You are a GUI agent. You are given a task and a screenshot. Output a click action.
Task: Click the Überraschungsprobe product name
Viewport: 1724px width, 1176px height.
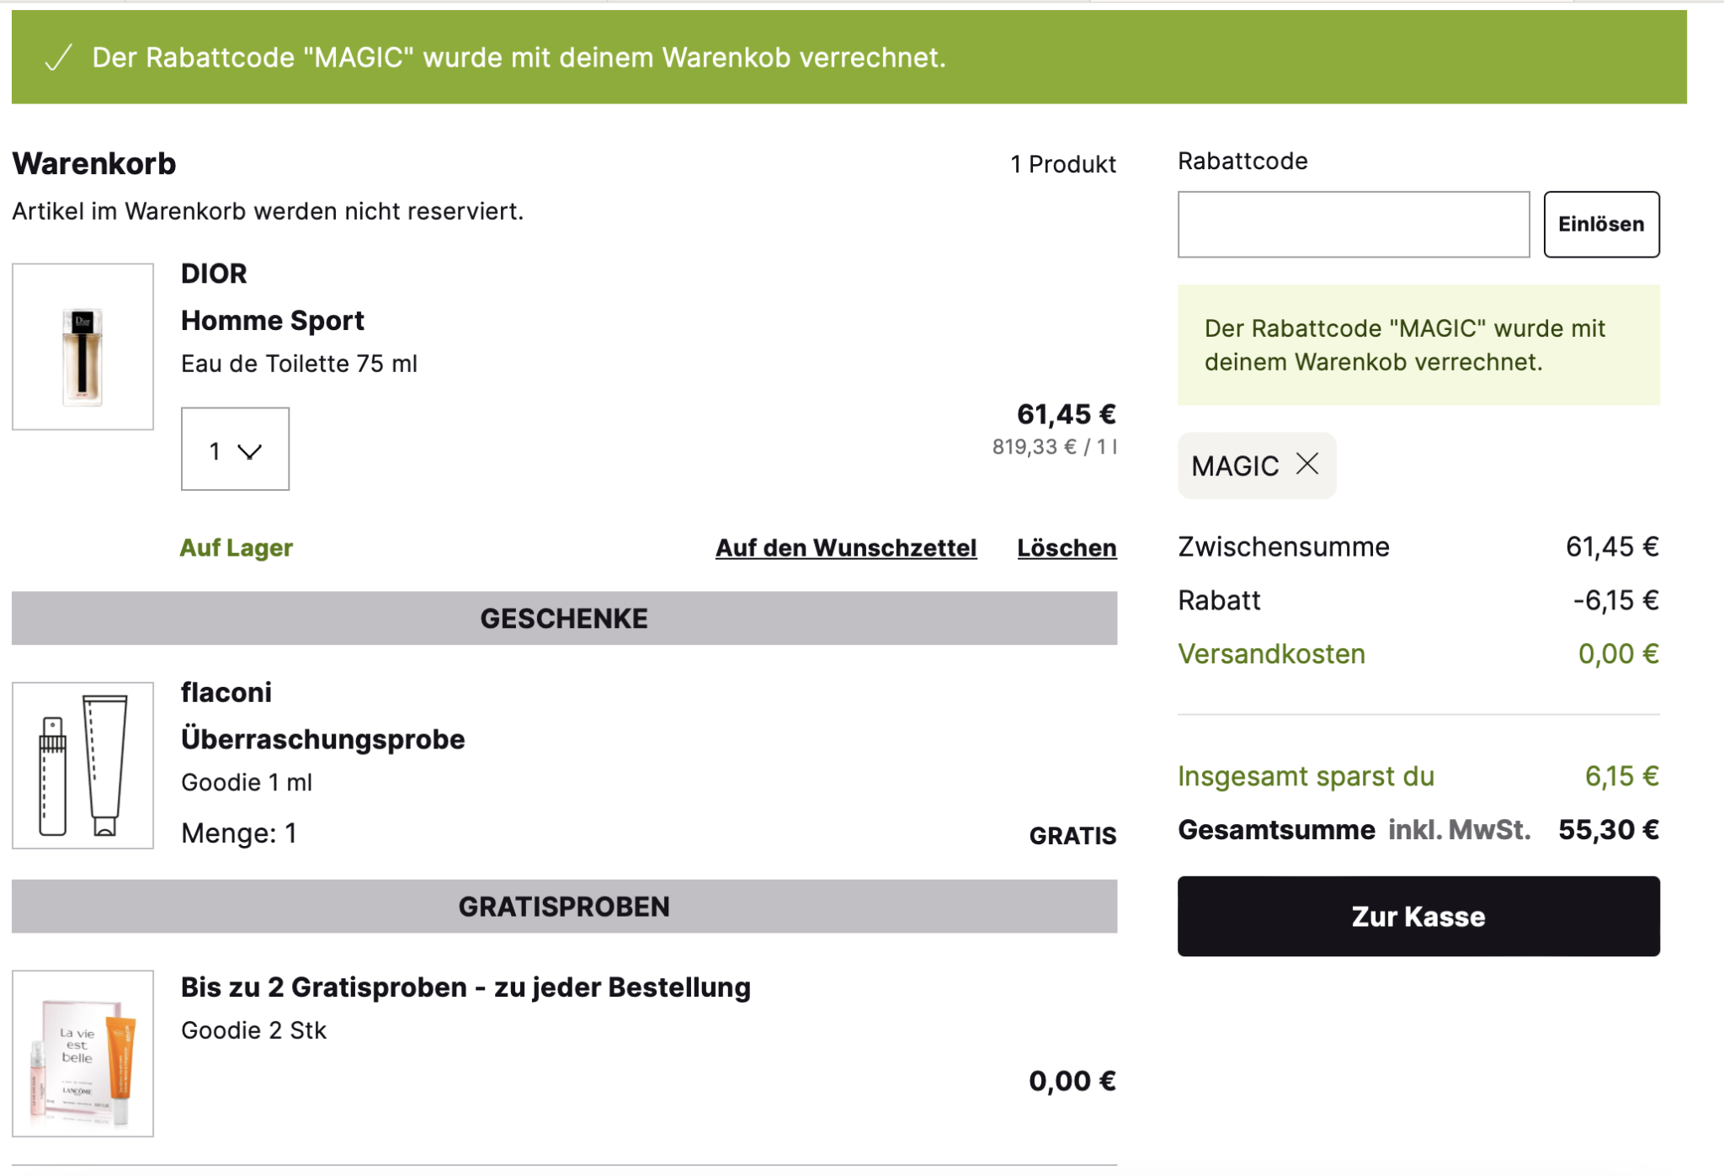coord(322,739)
